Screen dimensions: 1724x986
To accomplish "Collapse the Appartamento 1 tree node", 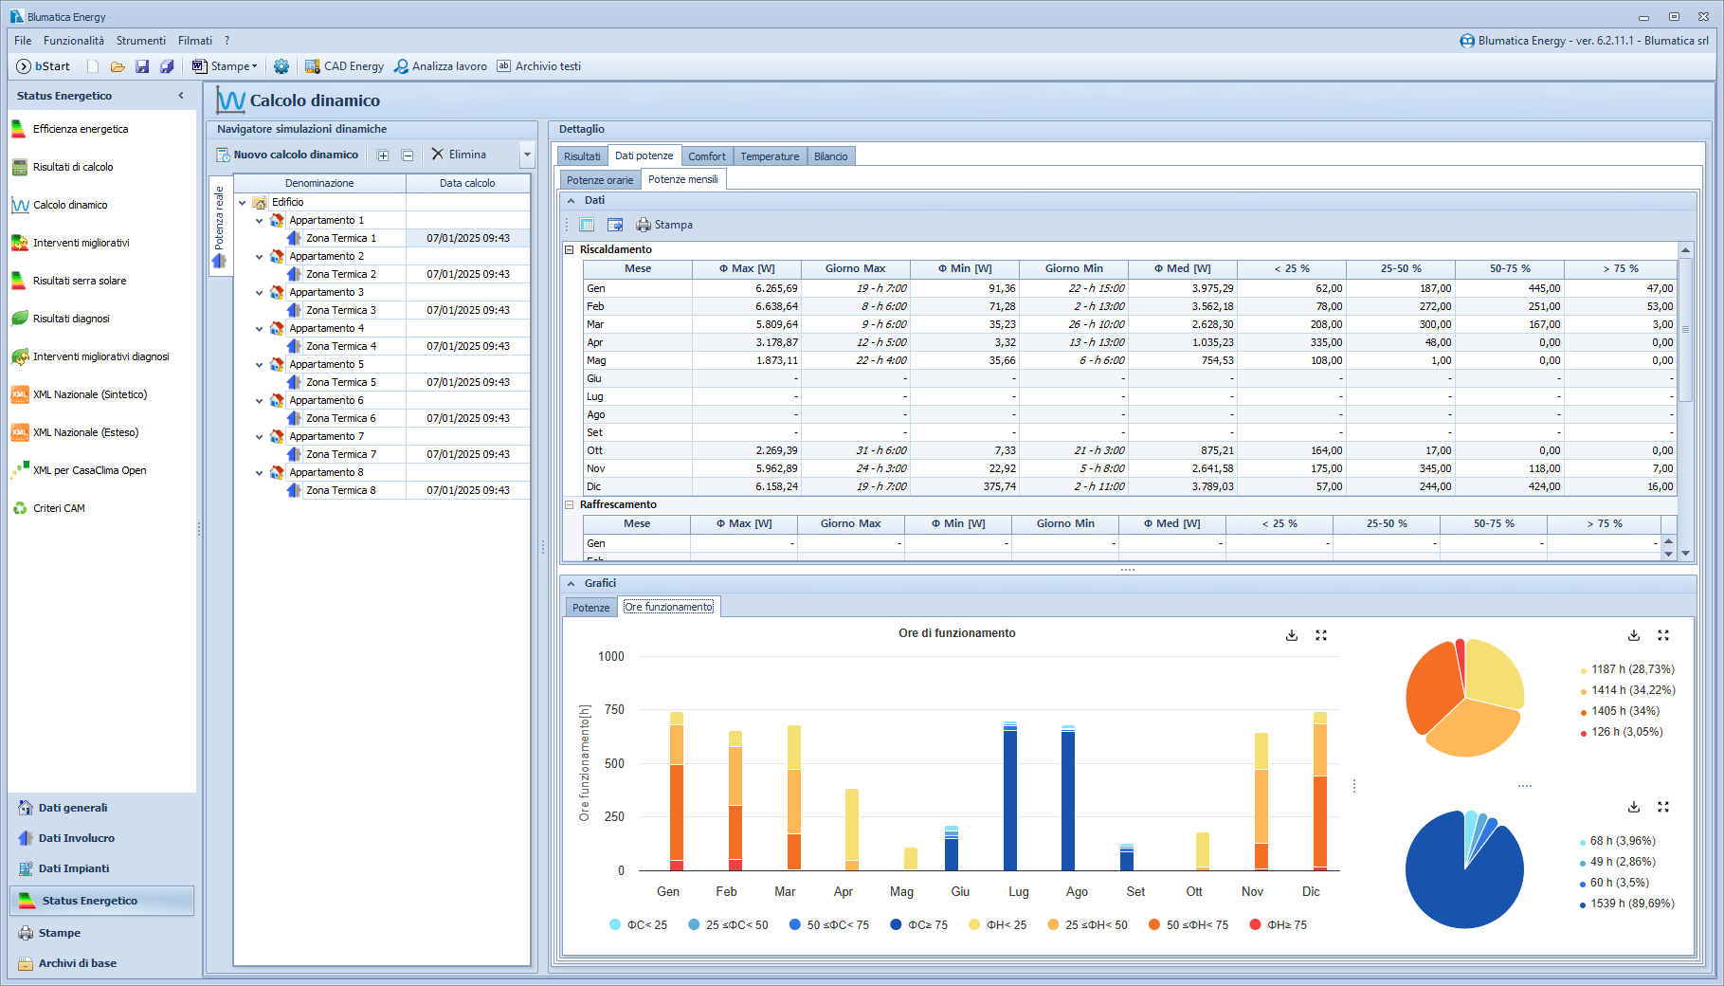I will (259, 221).
